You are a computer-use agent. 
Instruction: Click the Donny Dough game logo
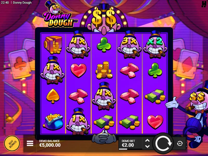(x=60, y=14)
